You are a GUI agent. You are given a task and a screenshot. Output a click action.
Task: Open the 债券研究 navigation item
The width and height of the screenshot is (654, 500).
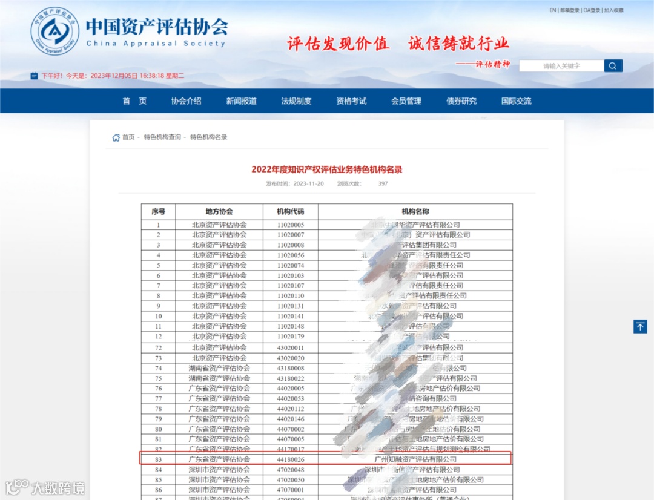(461, 101)
